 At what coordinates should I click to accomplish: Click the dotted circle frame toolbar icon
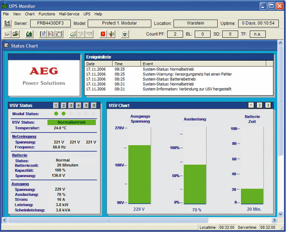click(59, 34)
